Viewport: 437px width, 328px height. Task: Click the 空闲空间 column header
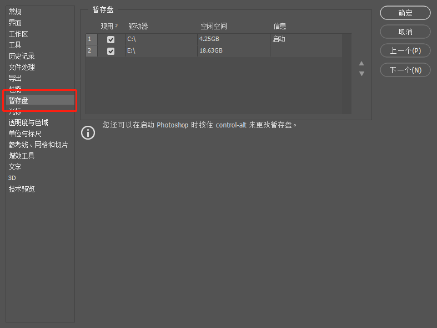tap(214, 26)
